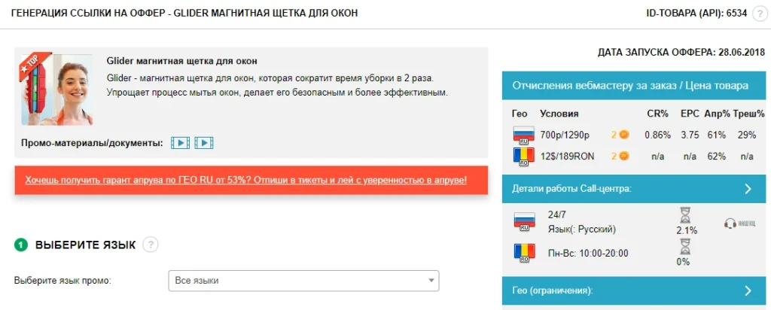This screenshot has width=771, height=310.
Task: Click the Glider product thumbnail image
Action: [x=56, y=89]
